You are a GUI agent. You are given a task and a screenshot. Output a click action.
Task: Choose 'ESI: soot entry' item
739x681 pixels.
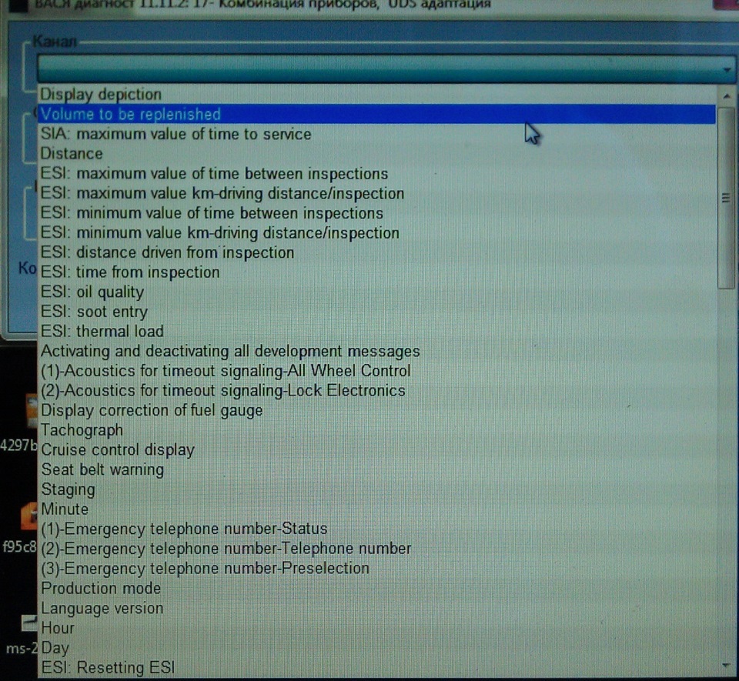pyautogui.click(x=377, y=312)
